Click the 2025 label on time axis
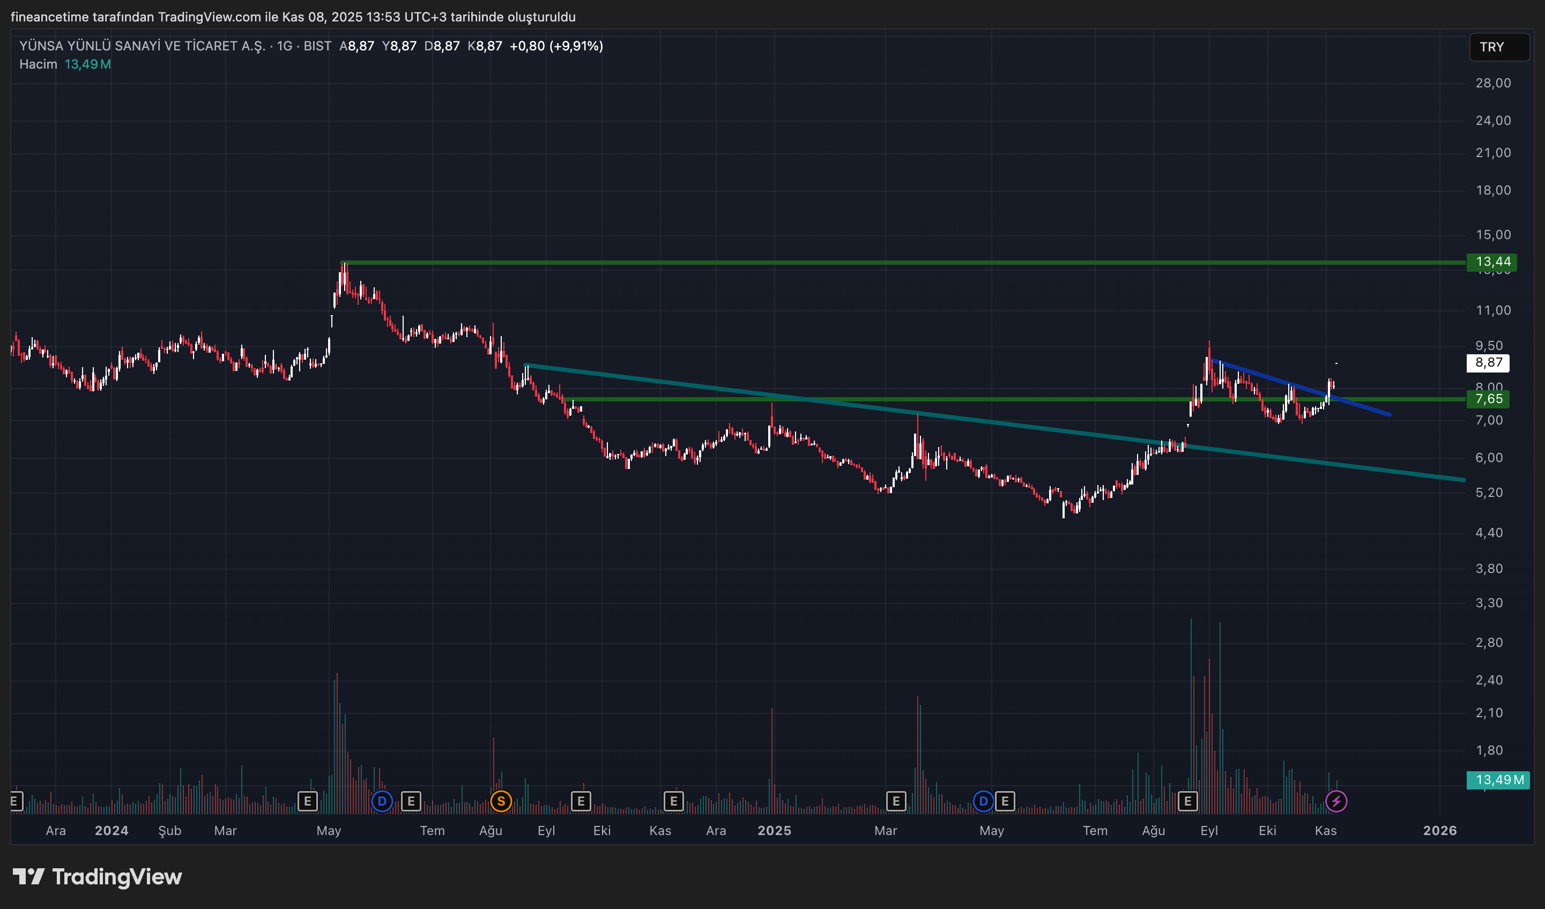This screenshot has width=1545, height=909. point(774,831)
